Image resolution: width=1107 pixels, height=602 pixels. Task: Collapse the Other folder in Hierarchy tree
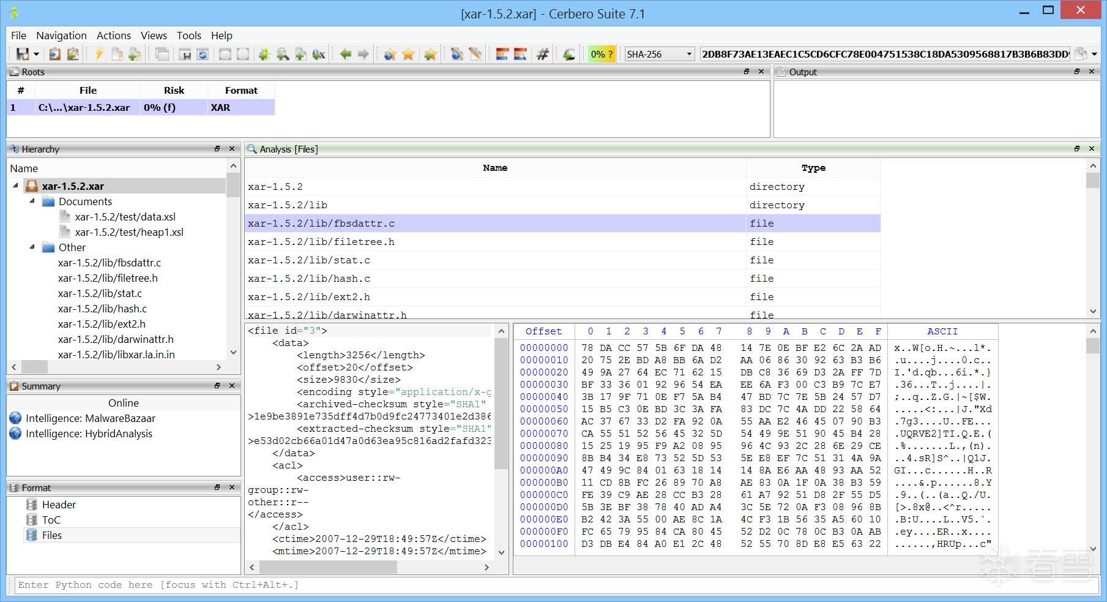(32, 247)
